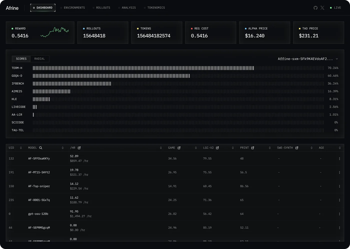Image resolution: width=350 pixels, height=249 pixels.
Task: Open the row menu for AF-0001-5GxTq
Action: click(339, 200)
